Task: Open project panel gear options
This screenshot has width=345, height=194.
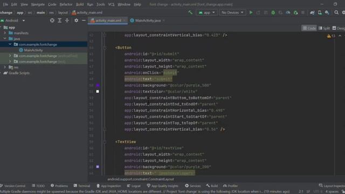Action: [76, 20]
